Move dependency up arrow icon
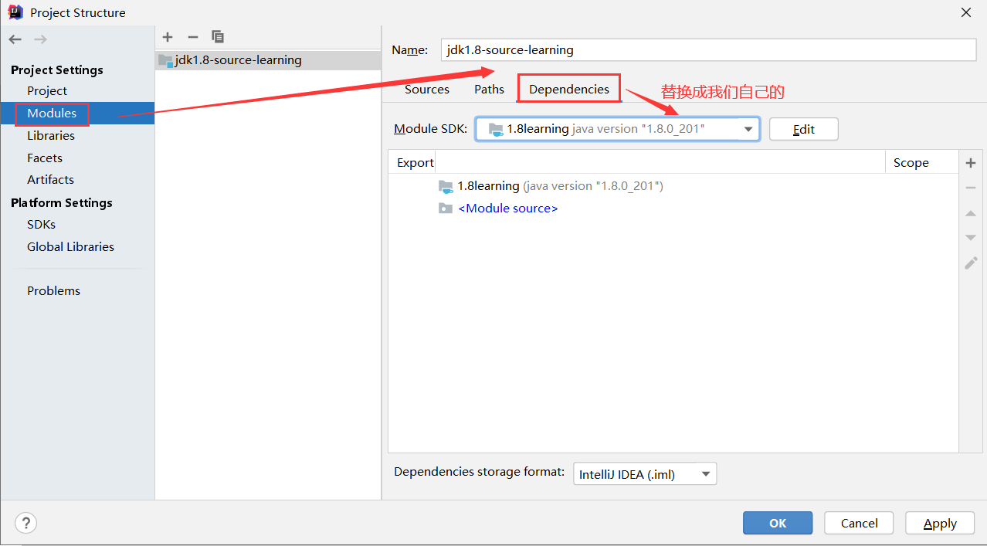The width and height of the screenshot is (987, 546). pos(971,213)
